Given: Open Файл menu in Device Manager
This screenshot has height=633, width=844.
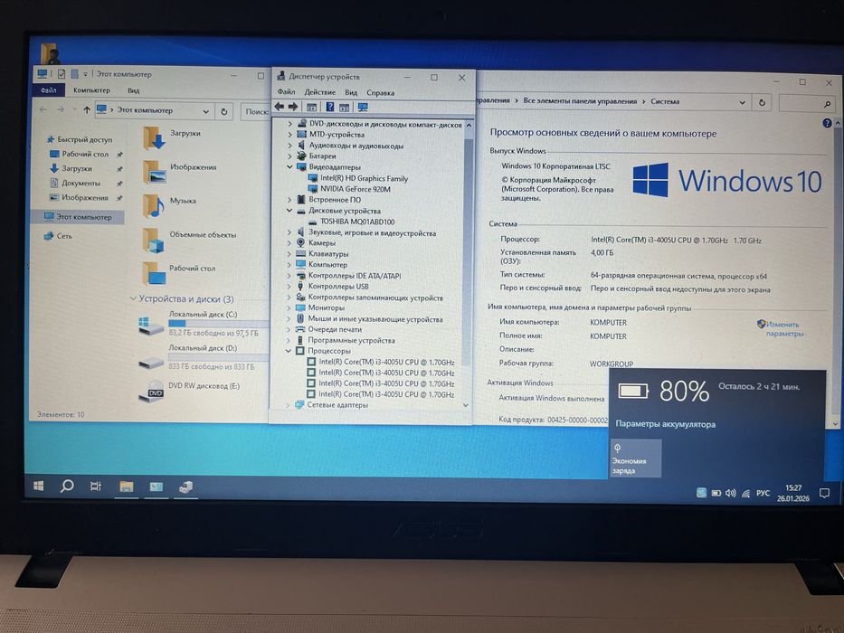Looking at the screenshot, I should click(x=286, y=92).
